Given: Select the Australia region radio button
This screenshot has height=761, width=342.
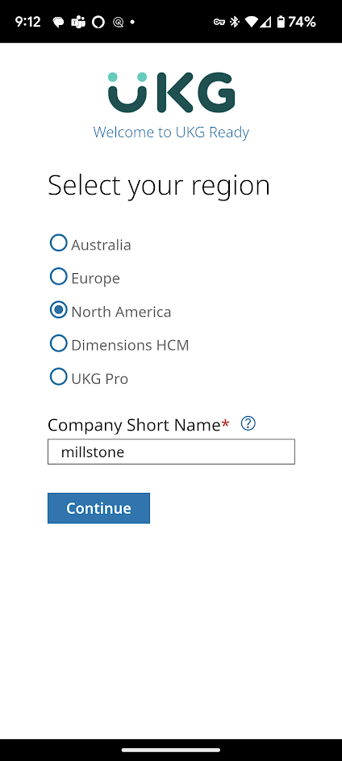Looking at the screenshot, I should 59,242.
